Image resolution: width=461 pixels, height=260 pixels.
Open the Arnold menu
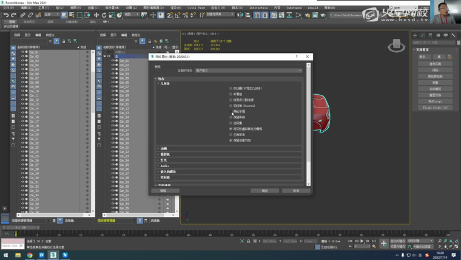[314, 8]
